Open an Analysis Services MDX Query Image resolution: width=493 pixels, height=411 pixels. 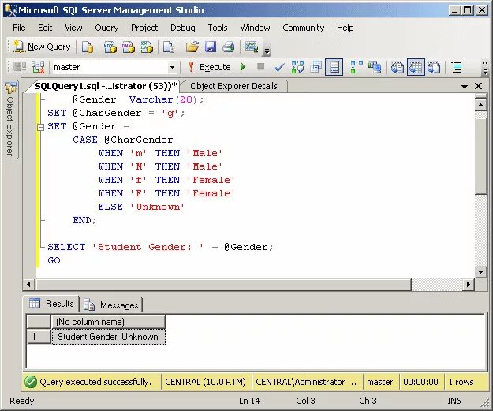[110, 47]
